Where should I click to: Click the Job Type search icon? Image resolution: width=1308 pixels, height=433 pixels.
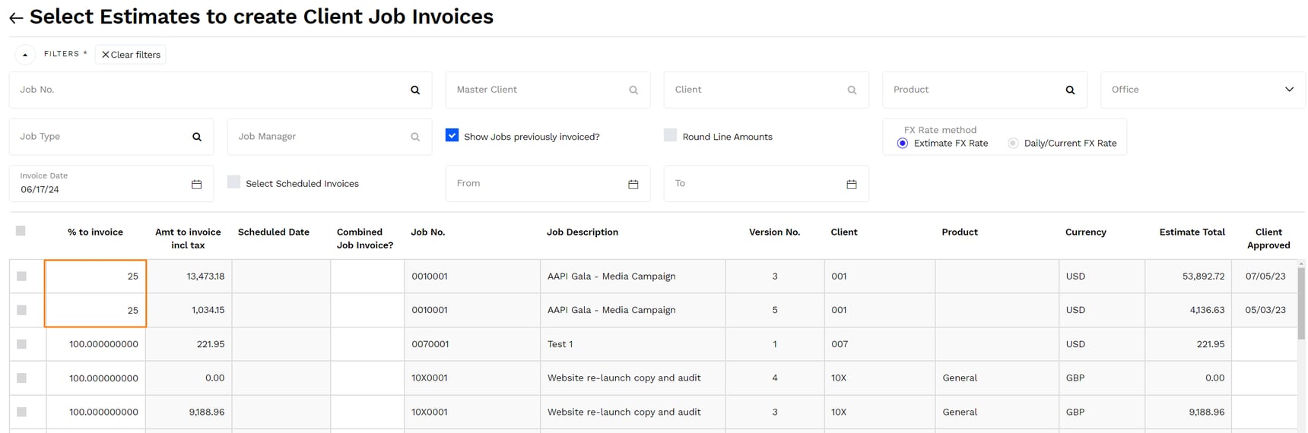click(x=197, y=137)
